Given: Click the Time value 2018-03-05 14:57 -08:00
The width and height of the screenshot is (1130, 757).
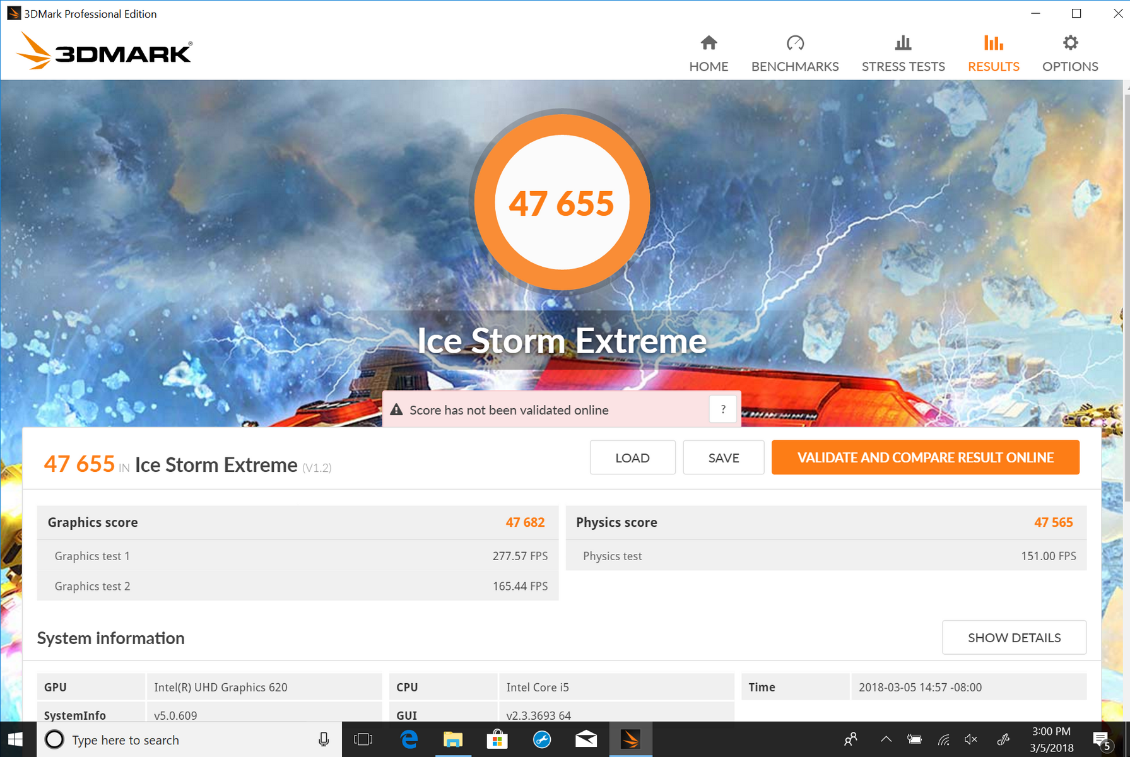Looking at the screenshot, I should [920, 687].
